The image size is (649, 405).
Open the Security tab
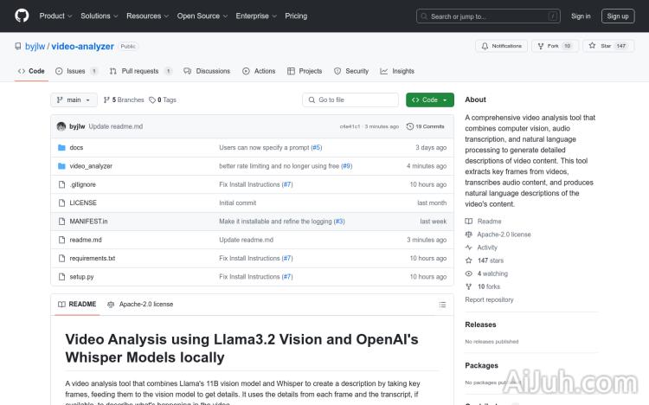pyautogui.click(x=351, y=71)
